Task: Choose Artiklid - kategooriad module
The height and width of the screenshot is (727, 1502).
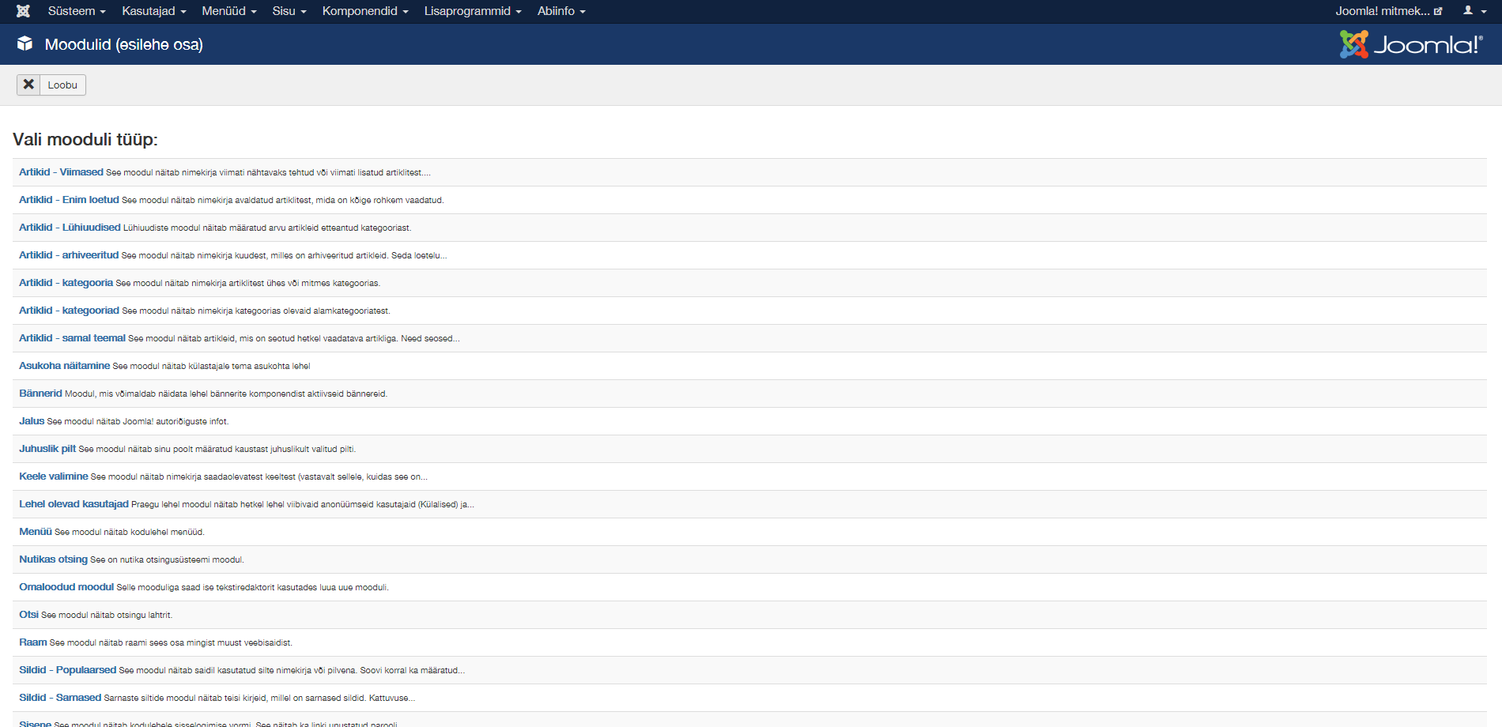Action: (69, 311)
